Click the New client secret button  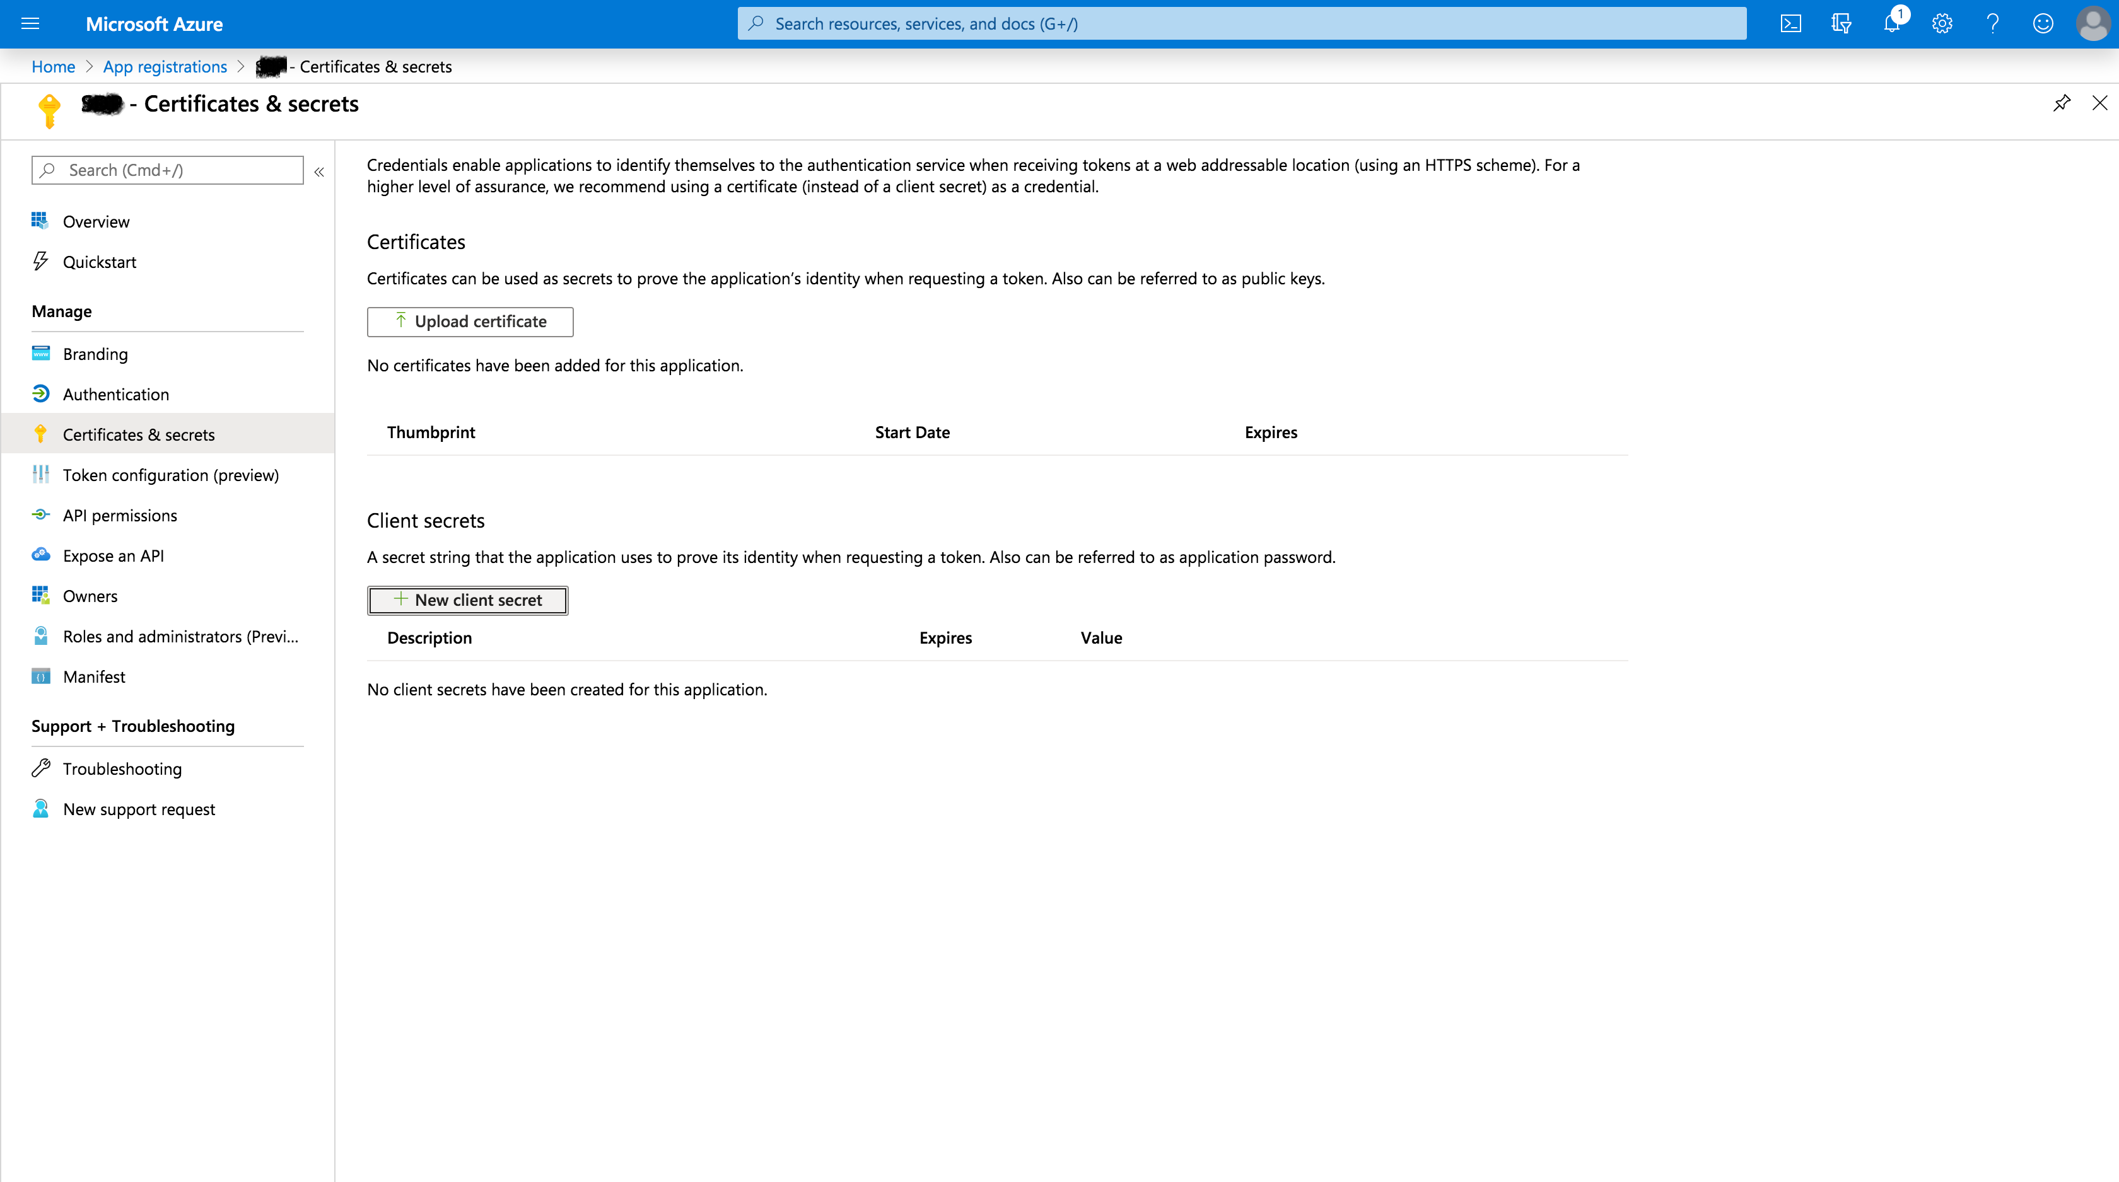pos(467,600)
